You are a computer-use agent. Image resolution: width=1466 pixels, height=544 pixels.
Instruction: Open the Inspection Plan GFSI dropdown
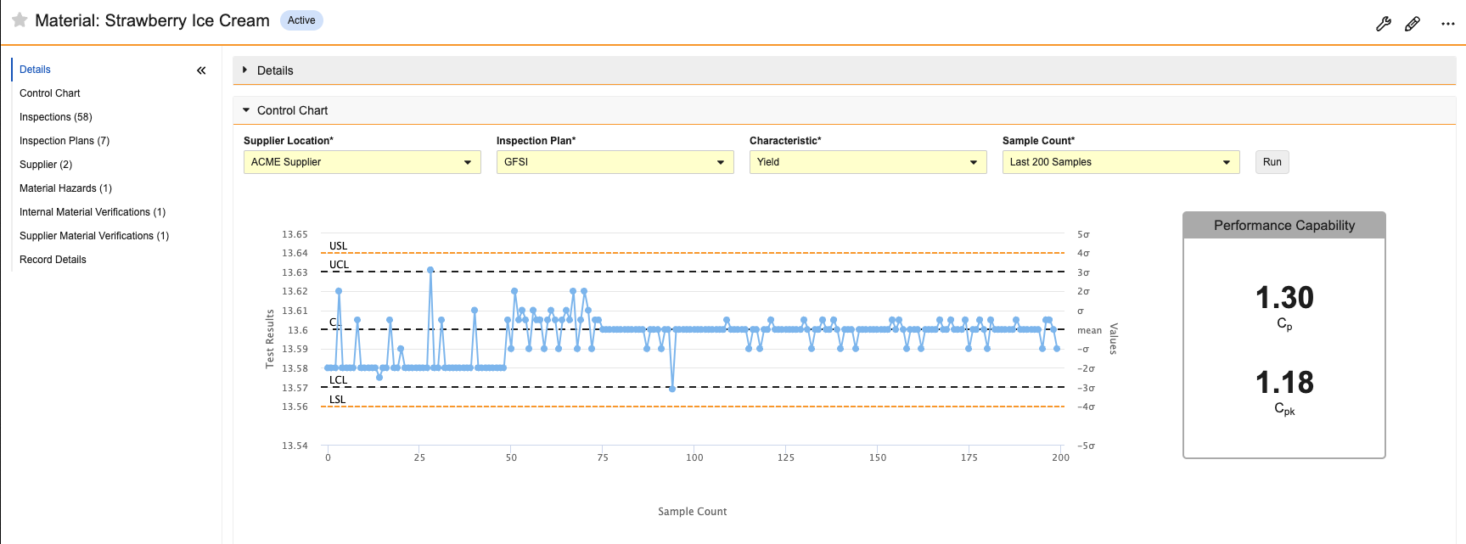[x=615, y=162]
